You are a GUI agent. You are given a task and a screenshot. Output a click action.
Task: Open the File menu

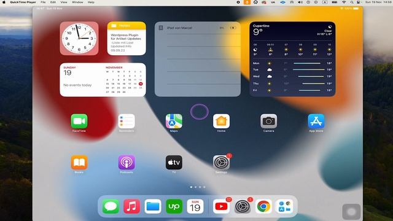pyautogui.click(x=43, y=2)
